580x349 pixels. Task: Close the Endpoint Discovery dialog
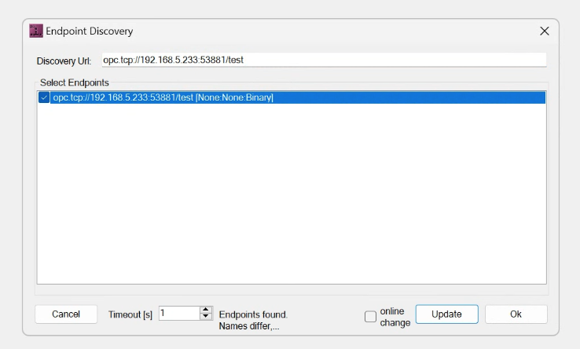click(544, 31)
